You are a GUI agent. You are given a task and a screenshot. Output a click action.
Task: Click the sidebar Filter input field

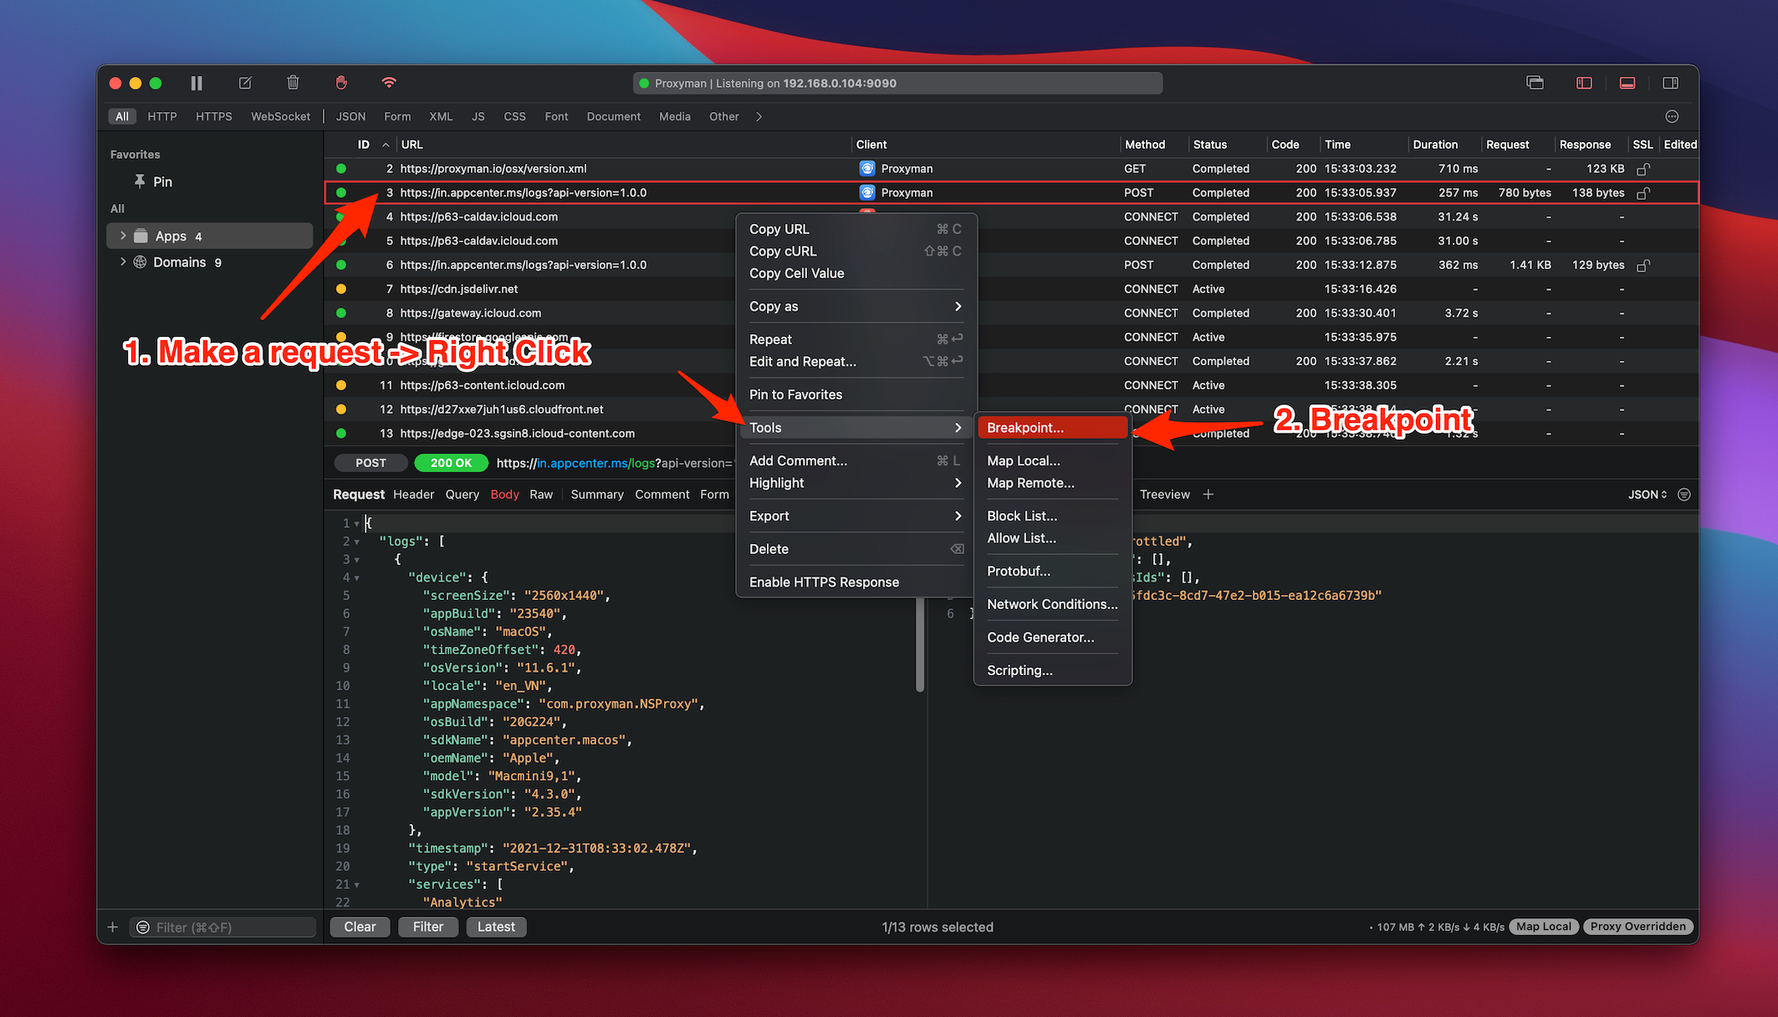tap(222, 927)
